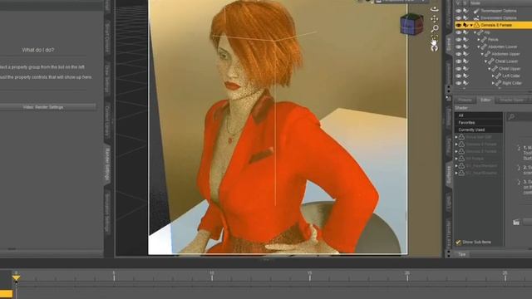Click Environment Options node icon

pyautogui.click(x=476, y=18)
